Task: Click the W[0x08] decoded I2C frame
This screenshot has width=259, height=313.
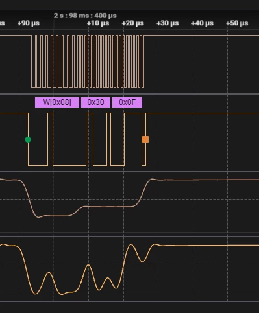Action: click(57, 102)
